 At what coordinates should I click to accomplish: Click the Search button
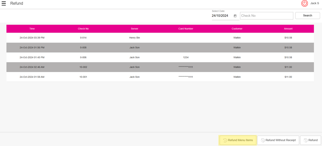point(307,16)
